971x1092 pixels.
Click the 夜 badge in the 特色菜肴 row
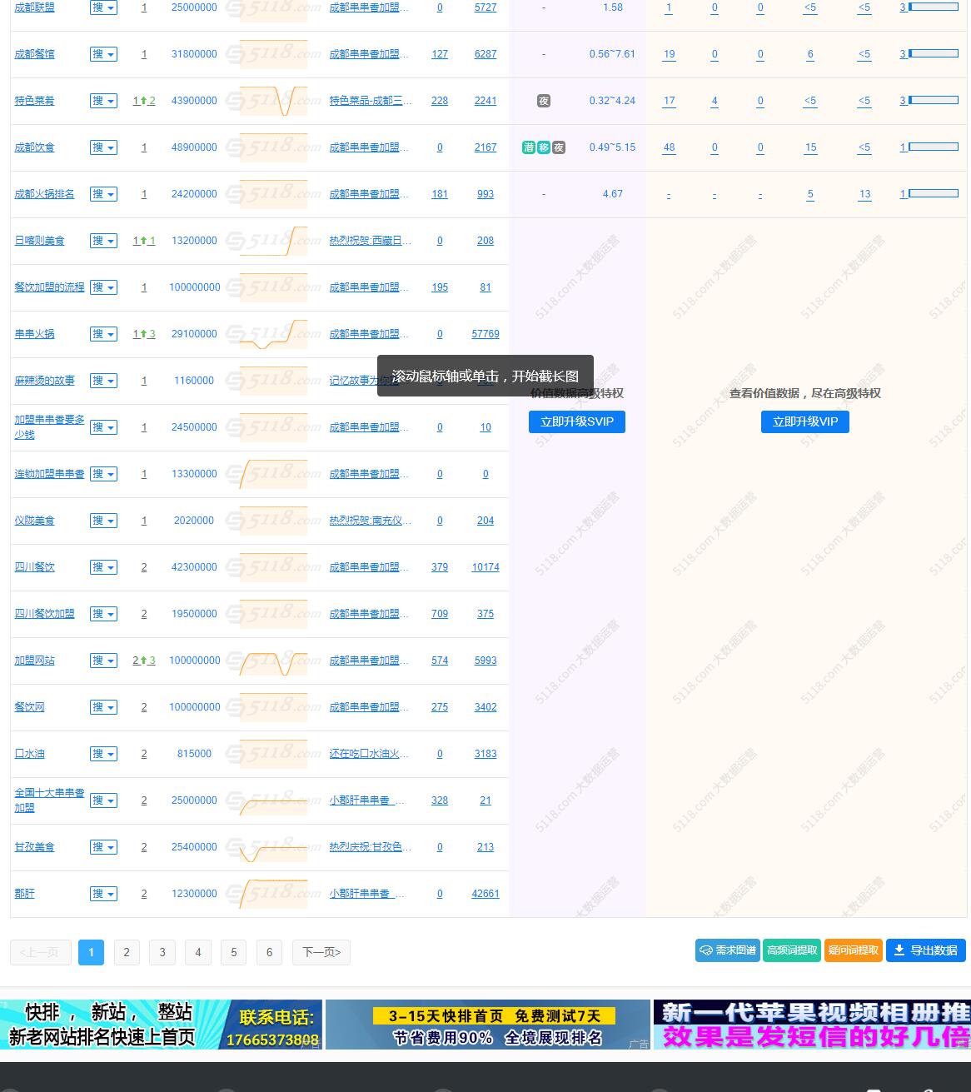[x=544, y=101]
